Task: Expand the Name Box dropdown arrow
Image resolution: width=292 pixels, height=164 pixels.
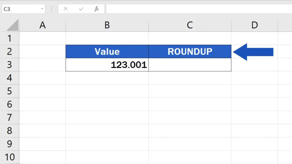Action: point(42,9)
